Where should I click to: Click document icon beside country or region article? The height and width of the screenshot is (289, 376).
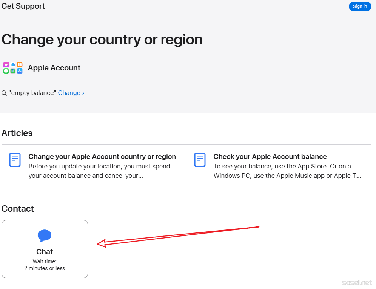point(15,160)
